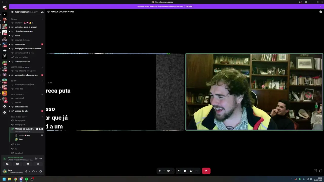This screenshot has height=182, width=324.
Task: Pop out call window icon
Action: [315, 171]
